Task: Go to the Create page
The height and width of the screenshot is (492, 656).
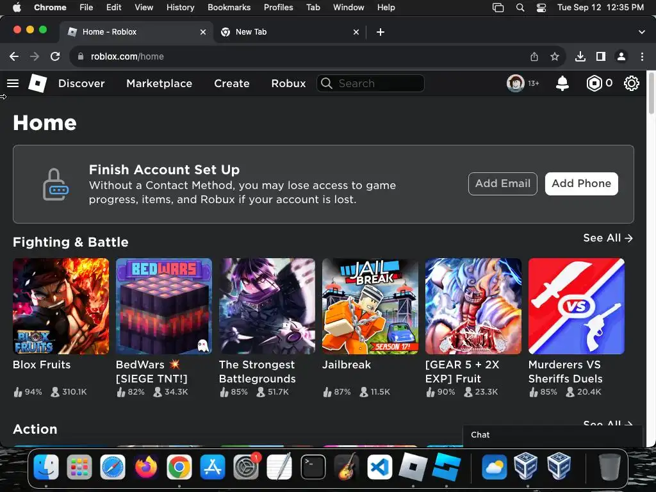Action: point(232,83)
